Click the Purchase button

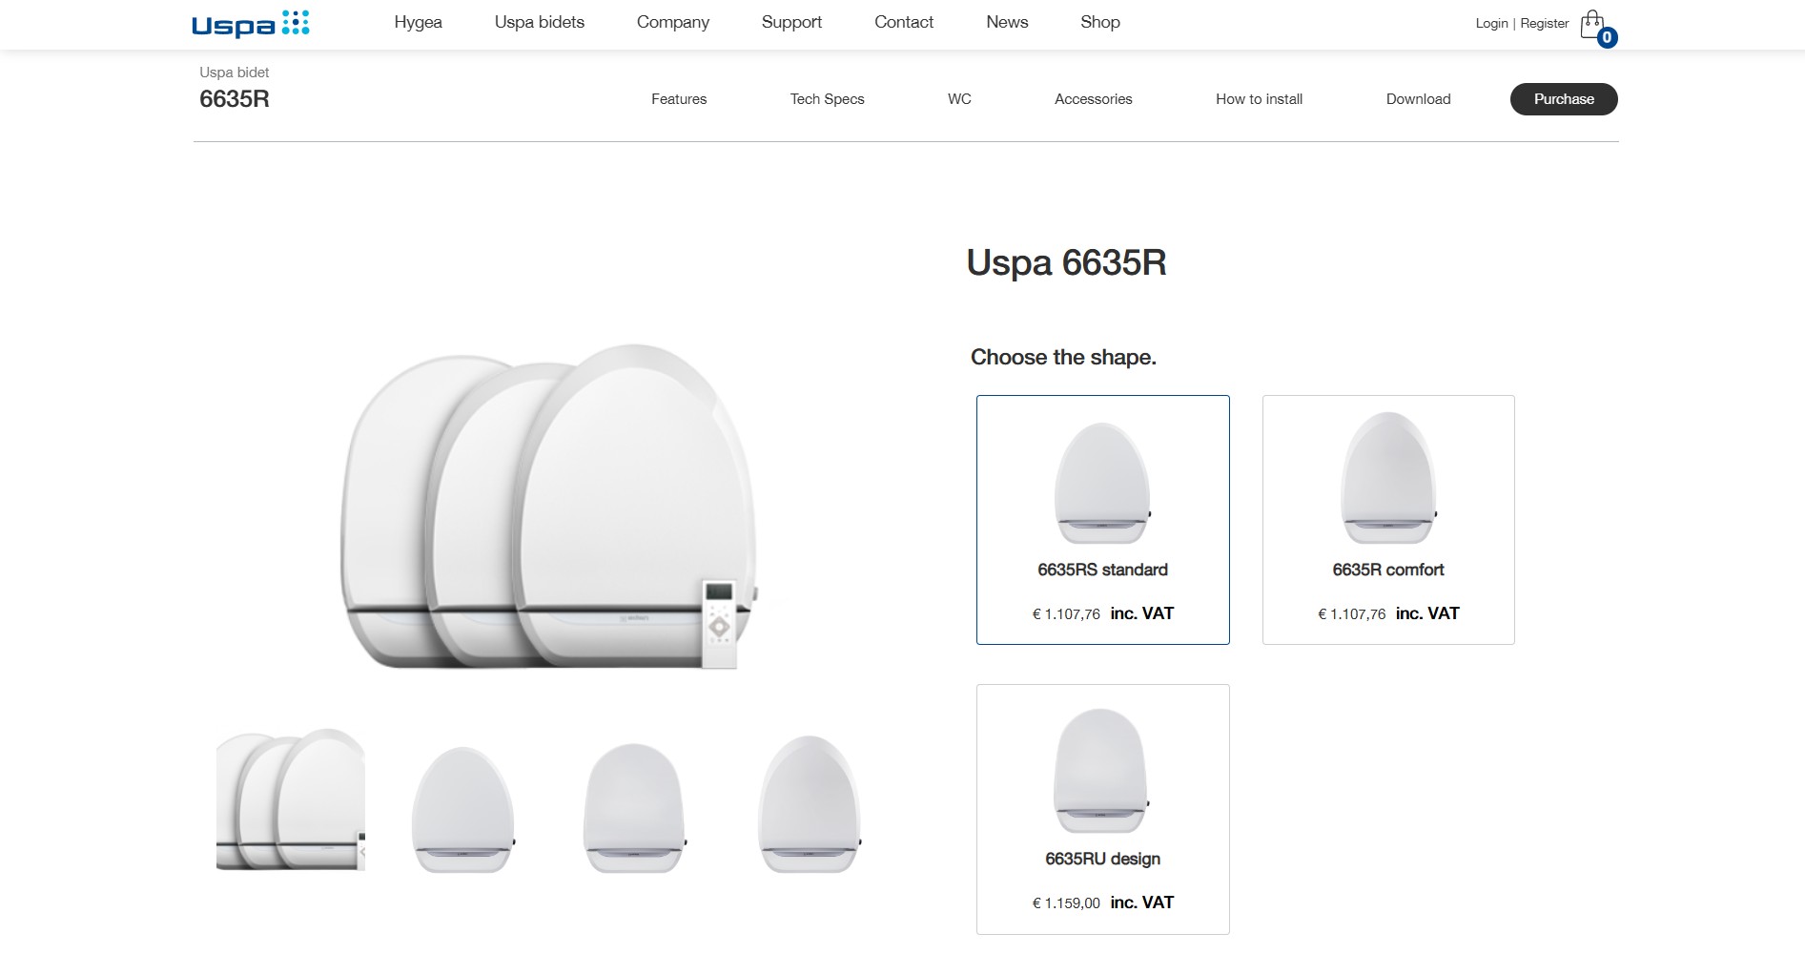click(1564, 99)
